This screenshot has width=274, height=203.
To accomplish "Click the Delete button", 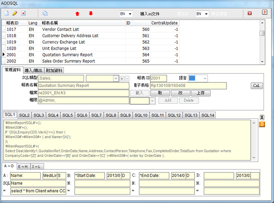I will click(x=189, y=101).
